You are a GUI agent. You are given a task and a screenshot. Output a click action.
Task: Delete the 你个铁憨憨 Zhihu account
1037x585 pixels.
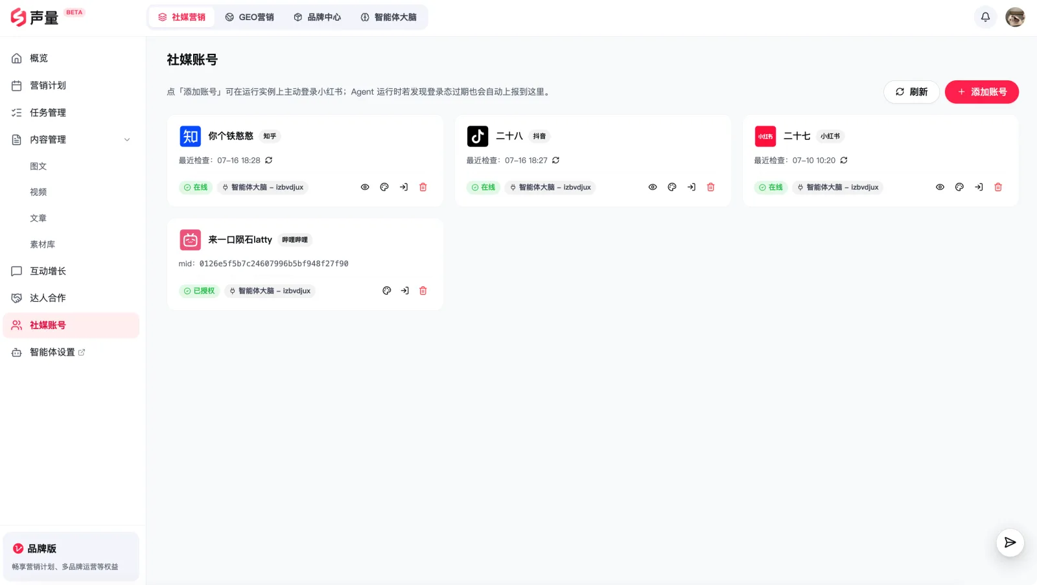tap(423, 187)
